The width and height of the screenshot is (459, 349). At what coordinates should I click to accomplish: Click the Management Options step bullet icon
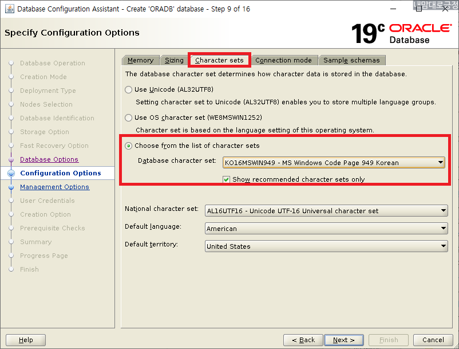click(x=11, y=187)
